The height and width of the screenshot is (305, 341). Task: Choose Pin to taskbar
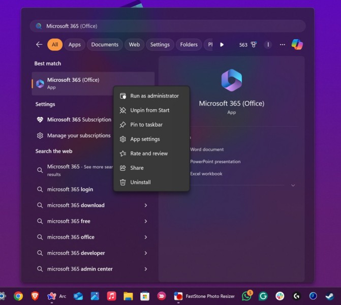click(x=151, y=125)
